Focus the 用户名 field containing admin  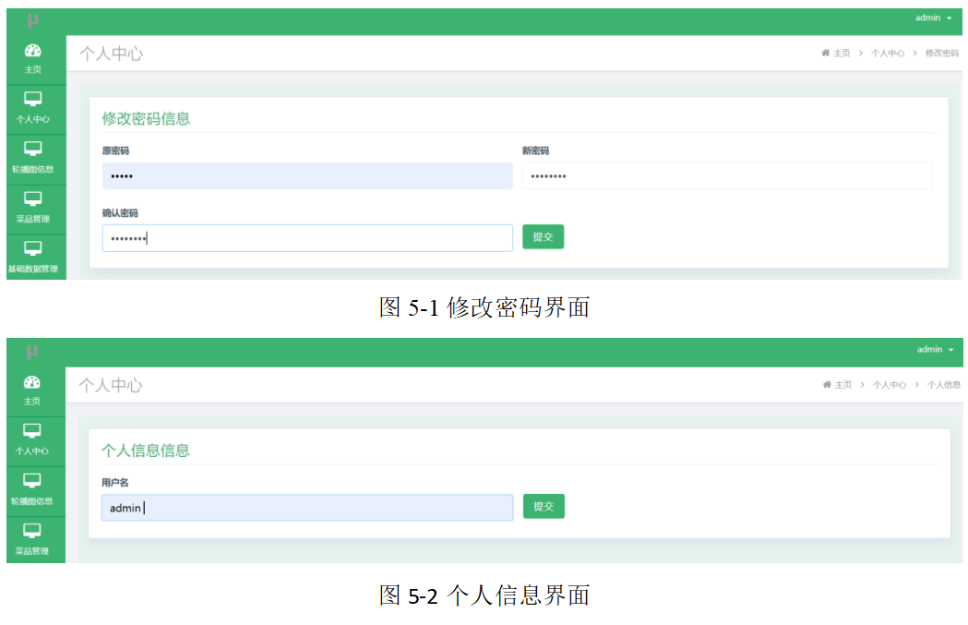click(x=306, y=508)
